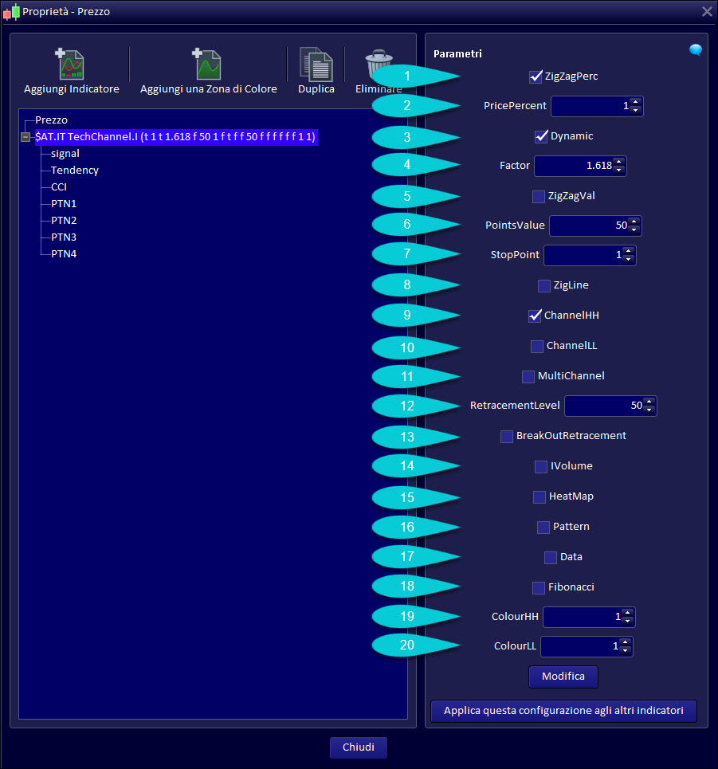718x769 pixels.
Task: Click the Elimina trash can icon
Action: pos(379,65)
